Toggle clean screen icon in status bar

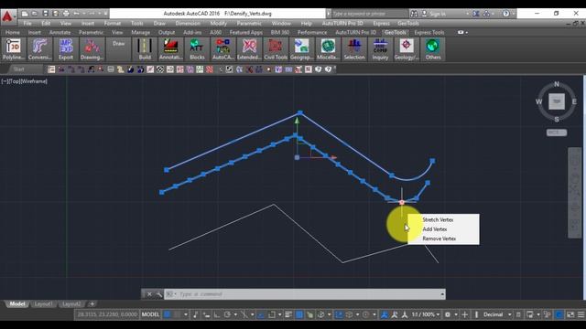(x=570, y=314)
